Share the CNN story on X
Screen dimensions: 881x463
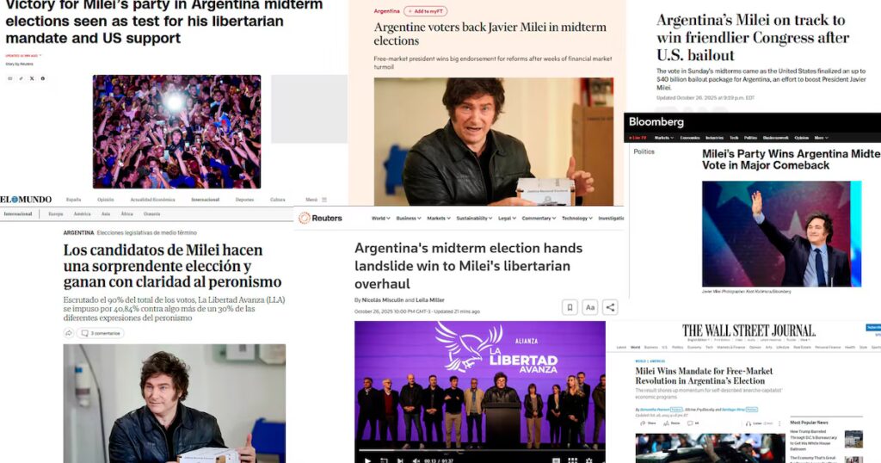click(32, 78)
